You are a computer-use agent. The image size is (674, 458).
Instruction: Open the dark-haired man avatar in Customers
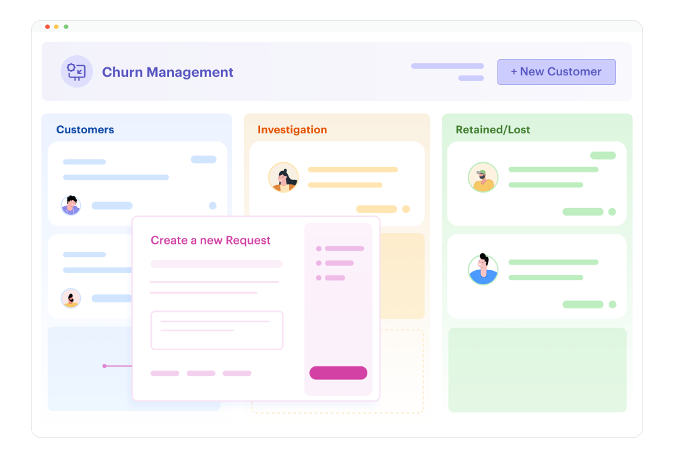[x=71, y=205]
